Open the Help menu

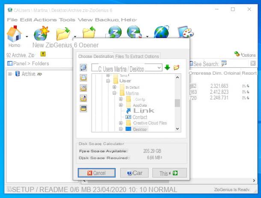(129, 20)
